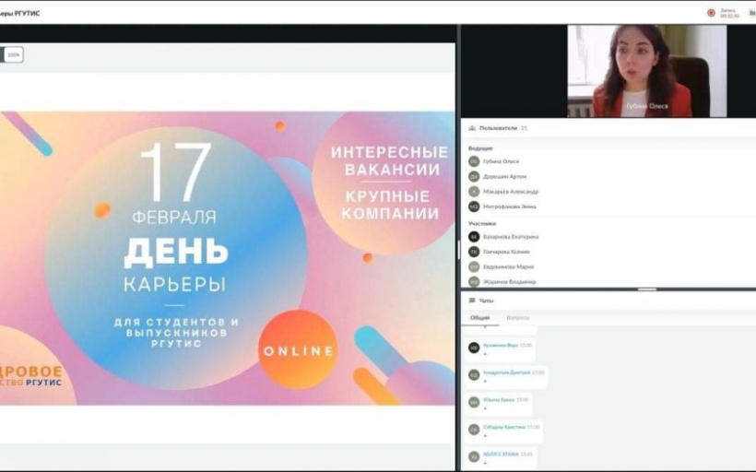Screen dimensions: 756x472
Task: Open Сабадаш Кристина sender name in chat
Action: point(504,427)
